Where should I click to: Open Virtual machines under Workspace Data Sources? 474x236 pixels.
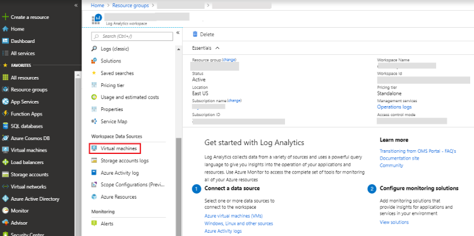115,149
